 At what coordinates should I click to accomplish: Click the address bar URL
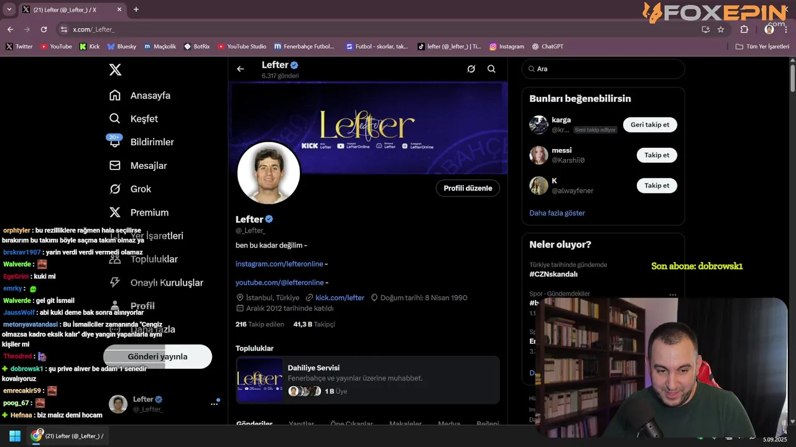pos(93,29)
